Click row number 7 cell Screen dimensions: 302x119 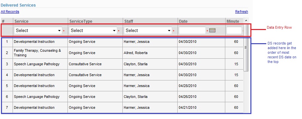pos(7,107)
